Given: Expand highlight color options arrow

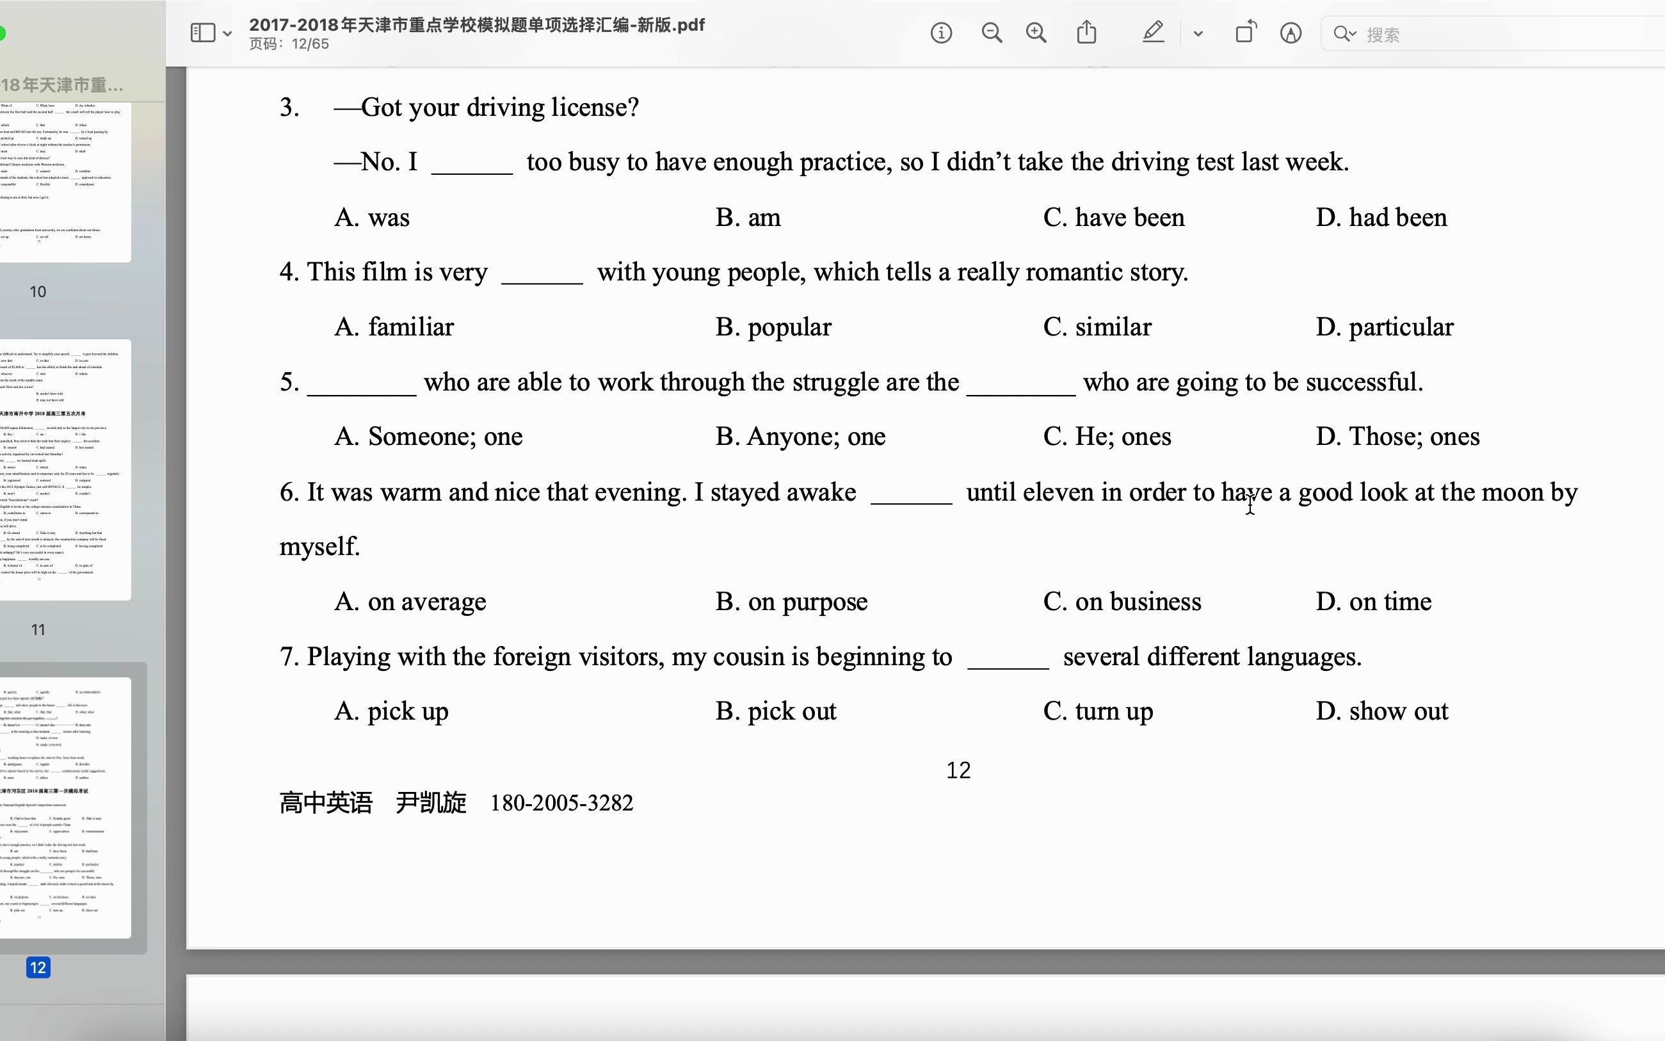Looking at the screenshot, I should coord(1198,34).
